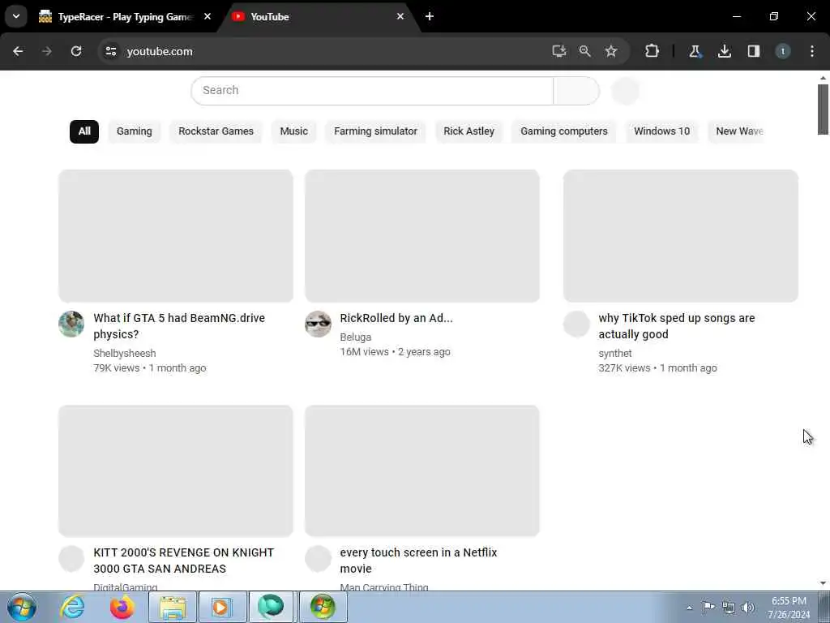Open thumbnail of RickRolled by an Ad video
The image size is (830, 623).
(x=422, y=236)
